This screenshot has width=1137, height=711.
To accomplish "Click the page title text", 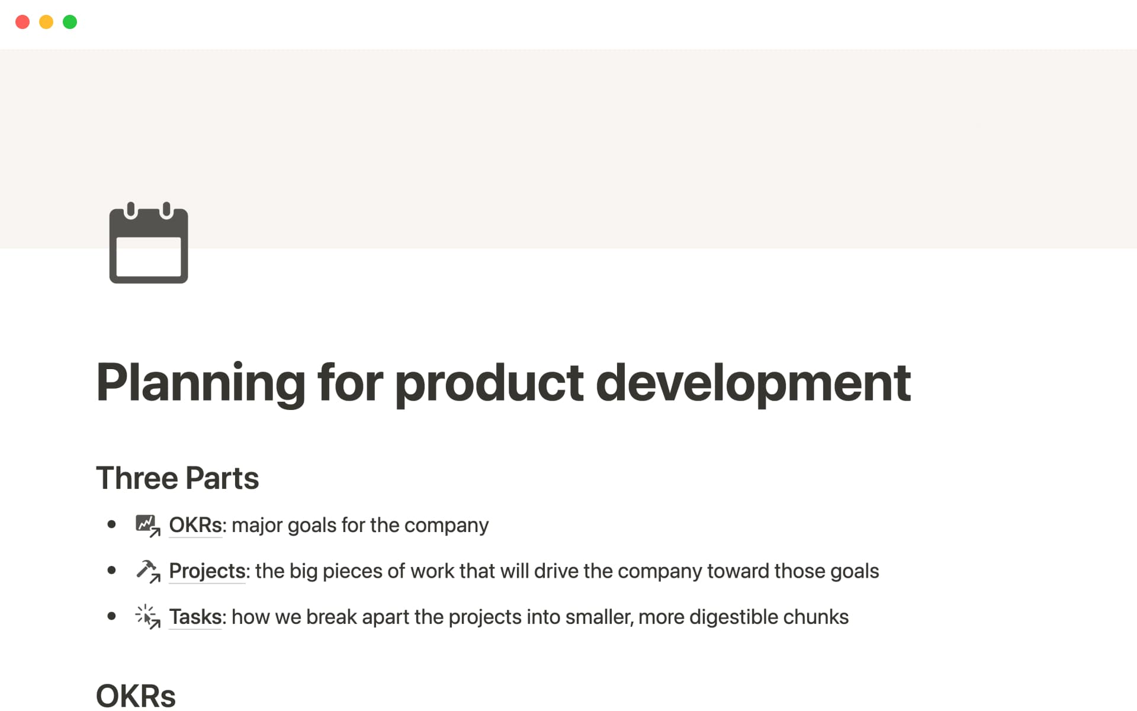I will [x=503, y=383].
